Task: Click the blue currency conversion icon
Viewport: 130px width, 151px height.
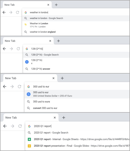Action: 29,94
